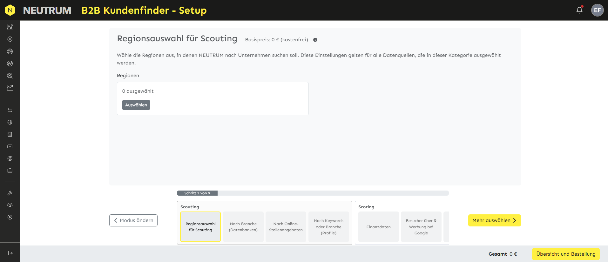Click the person search sidebar icon
Image resolution: width=608 pixels, height=262 pixels.
(x=10, y=76)
